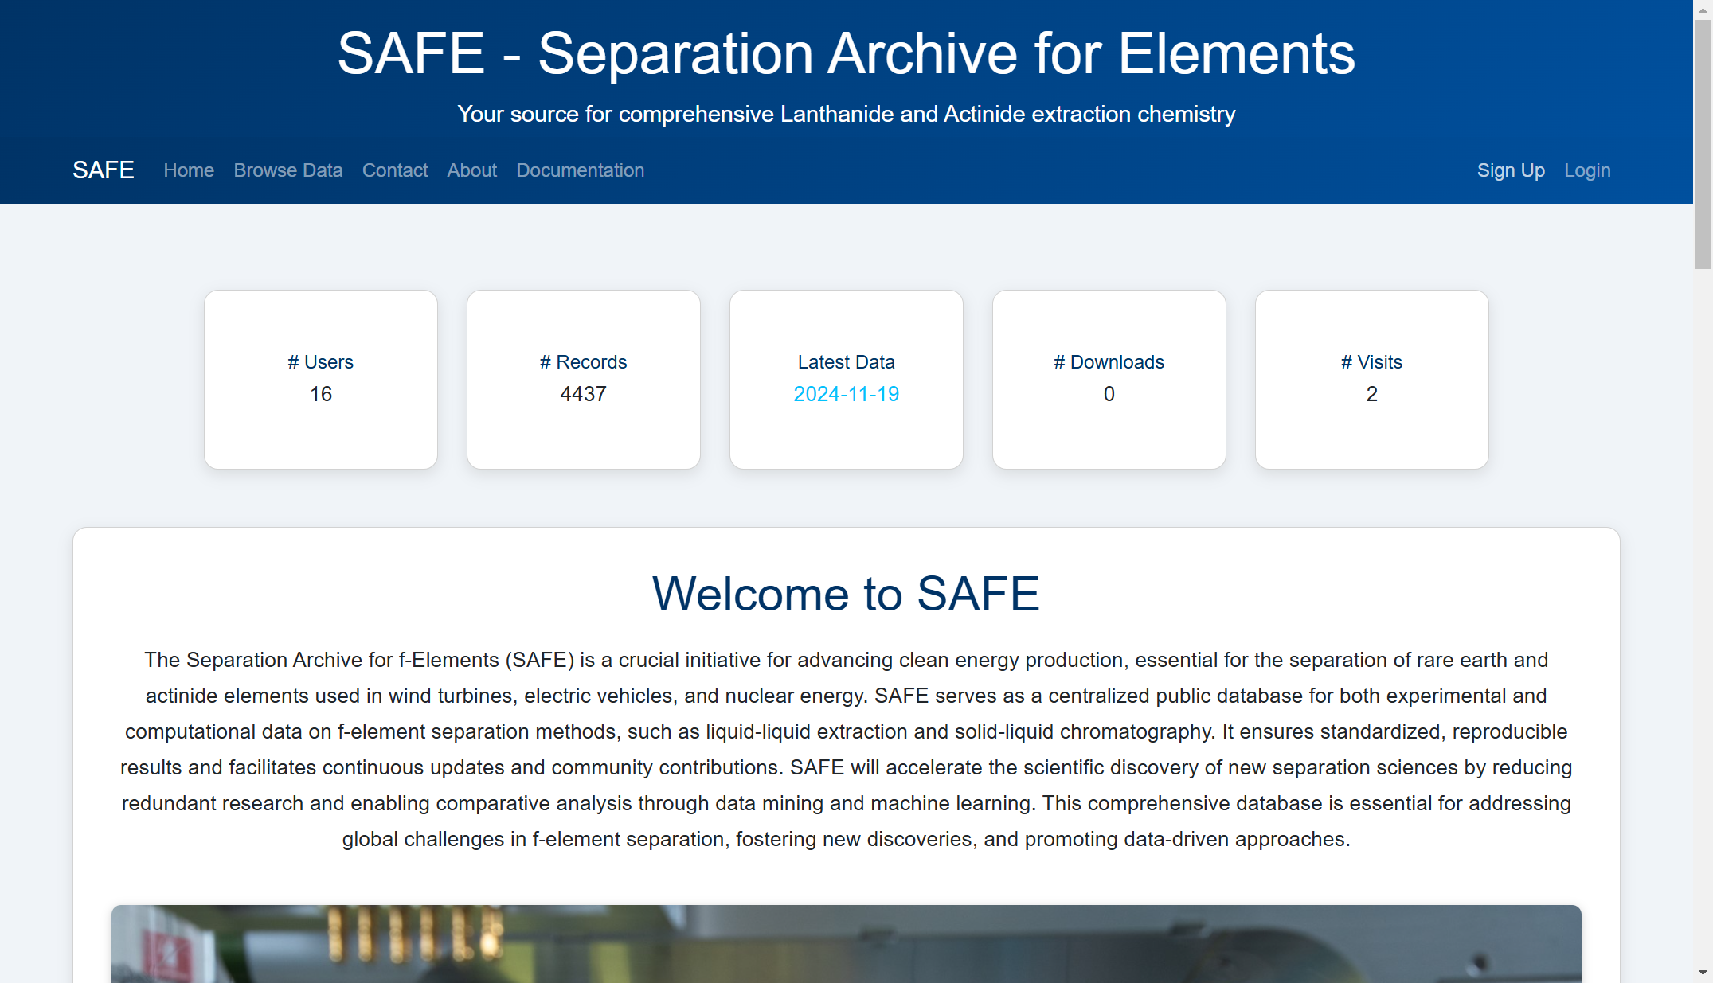Viewport: 1713px width, 983px height.
Task: Select the # Records card showing 4437
Action: coord(584,380)
